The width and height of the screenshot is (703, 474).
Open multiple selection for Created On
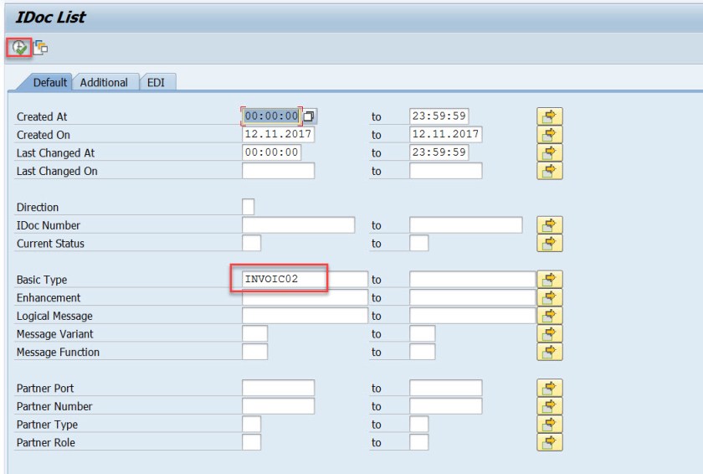pyautogui.click(x=549, y=134)
